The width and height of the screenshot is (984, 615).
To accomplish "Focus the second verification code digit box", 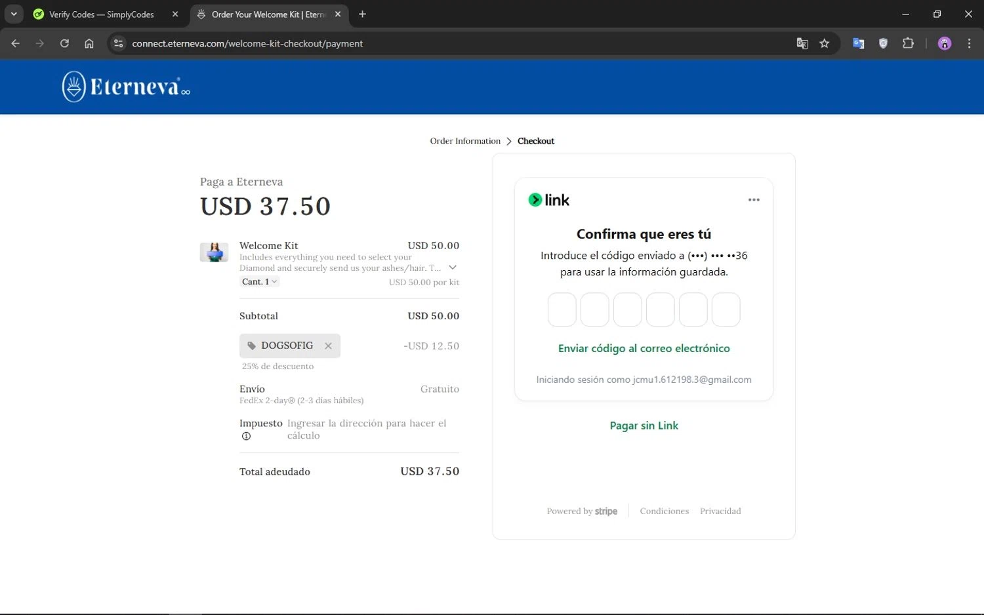I will [595, 309].
